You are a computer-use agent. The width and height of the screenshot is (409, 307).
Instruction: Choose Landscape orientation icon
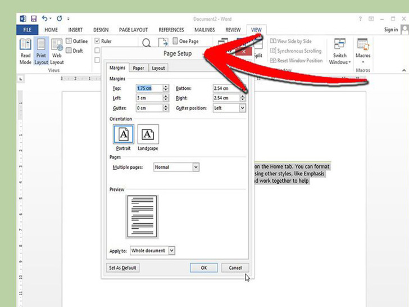coord(148,134)
